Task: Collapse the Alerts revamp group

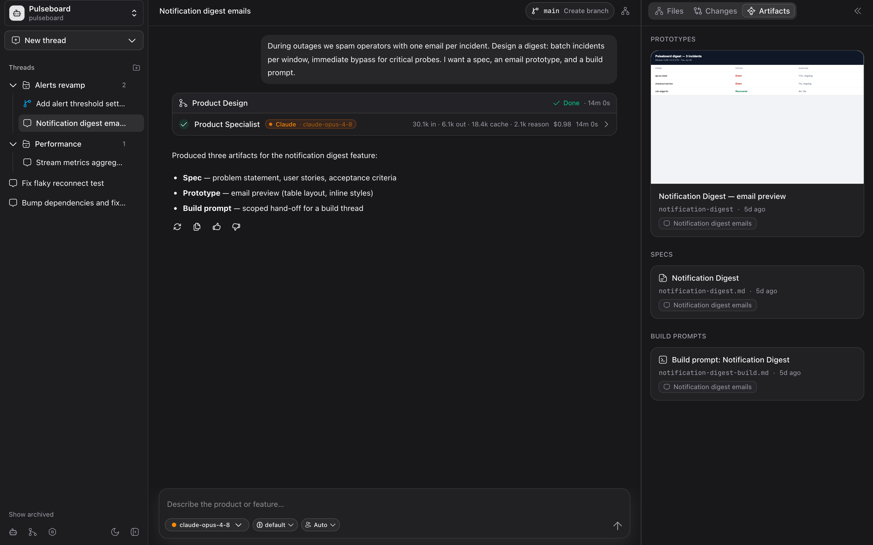Action: click(13, 85)
